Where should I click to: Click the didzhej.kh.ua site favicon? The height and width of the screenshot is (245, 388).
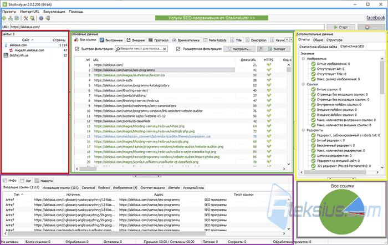(x=6, y=55)
